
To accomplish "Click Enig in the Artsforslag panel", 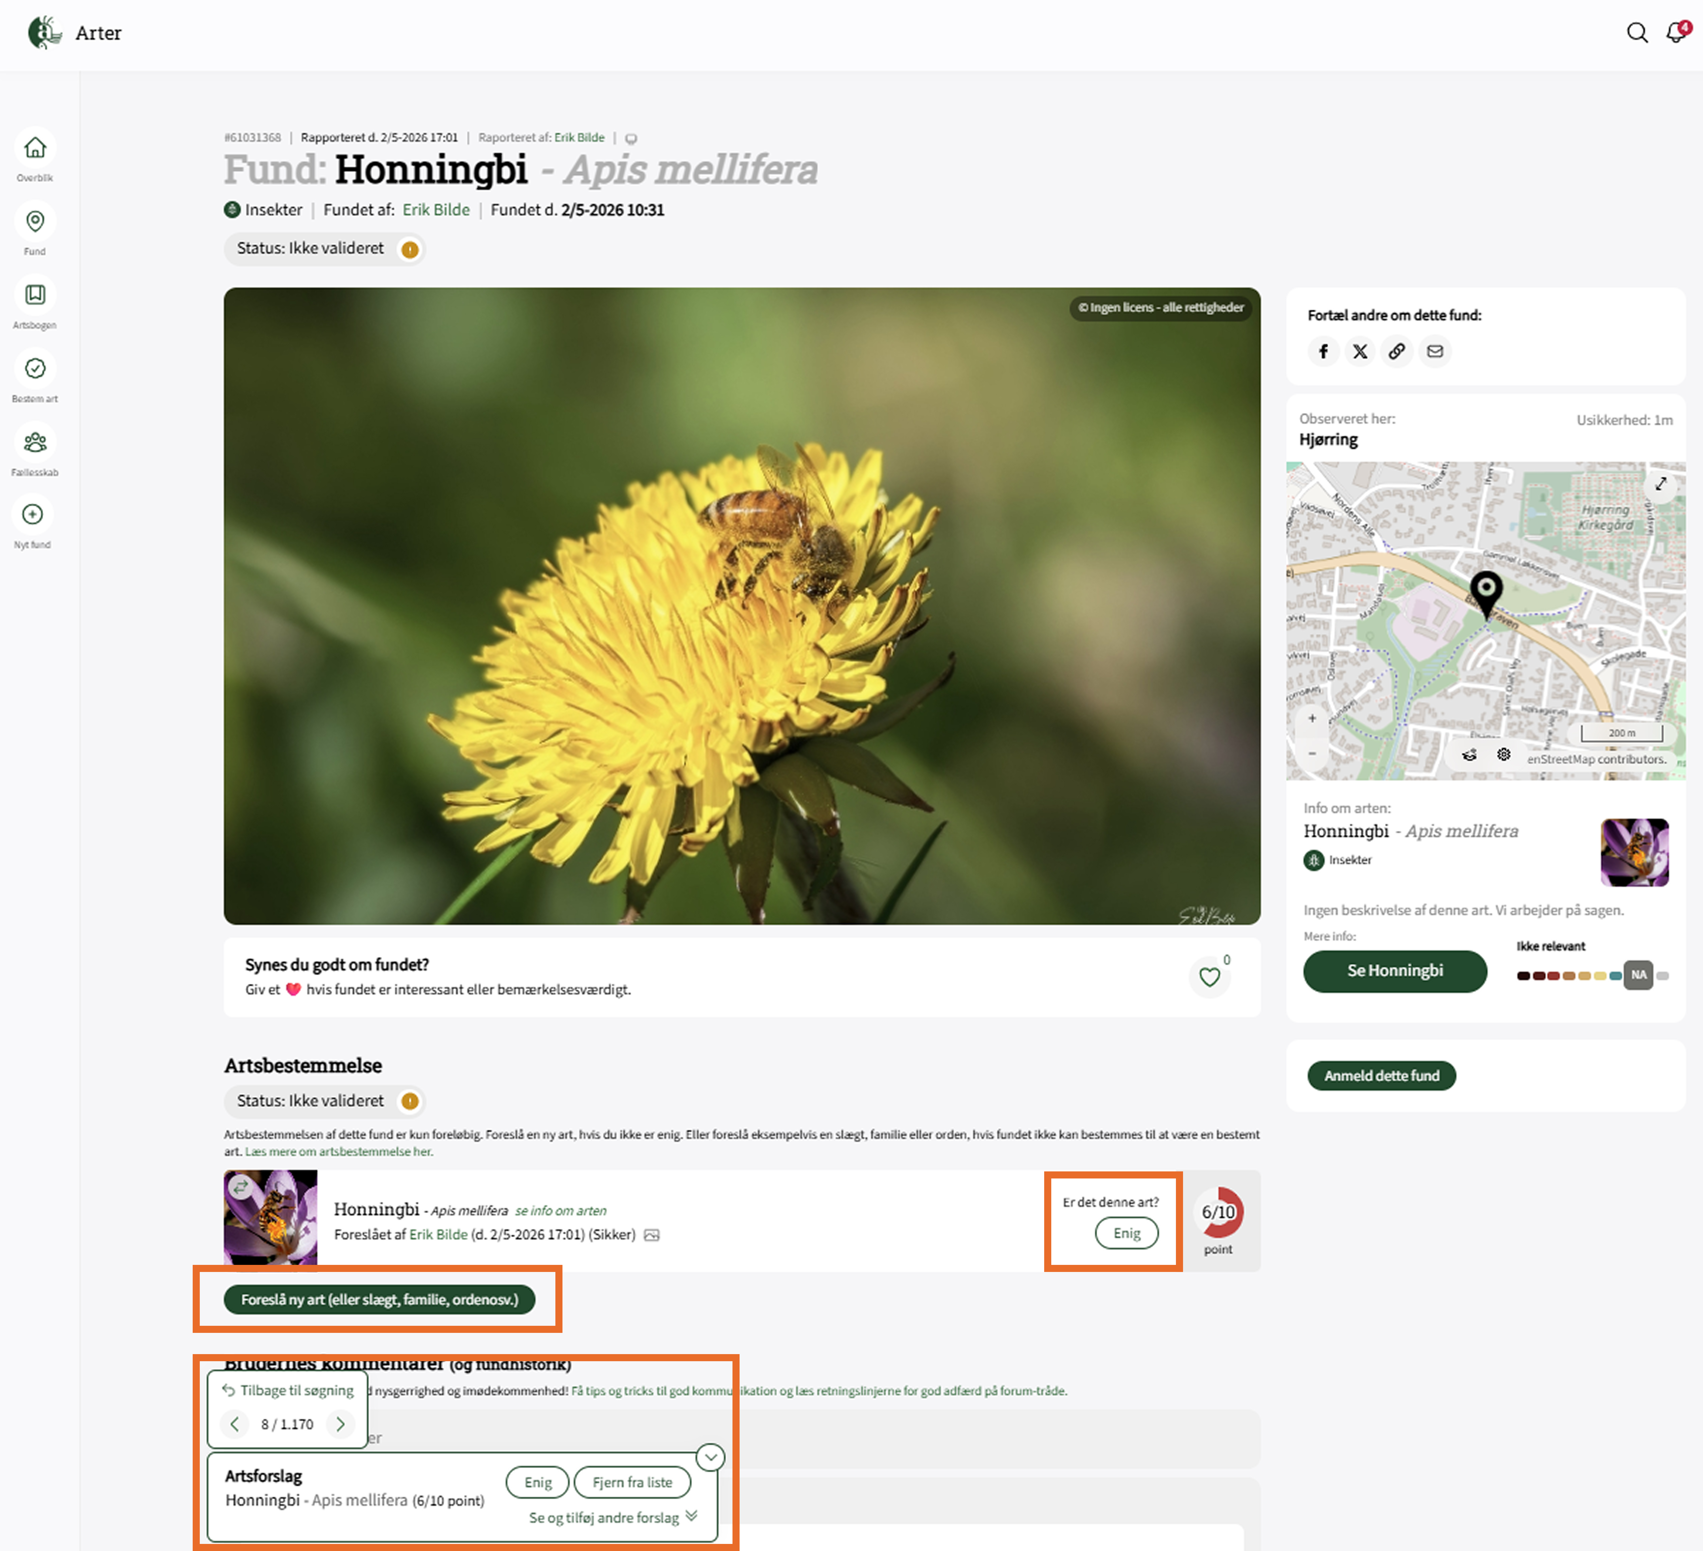I will point(537,1483).
